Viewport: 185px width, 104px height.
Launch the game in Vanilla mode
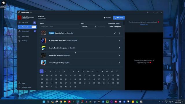coord(107,18)
